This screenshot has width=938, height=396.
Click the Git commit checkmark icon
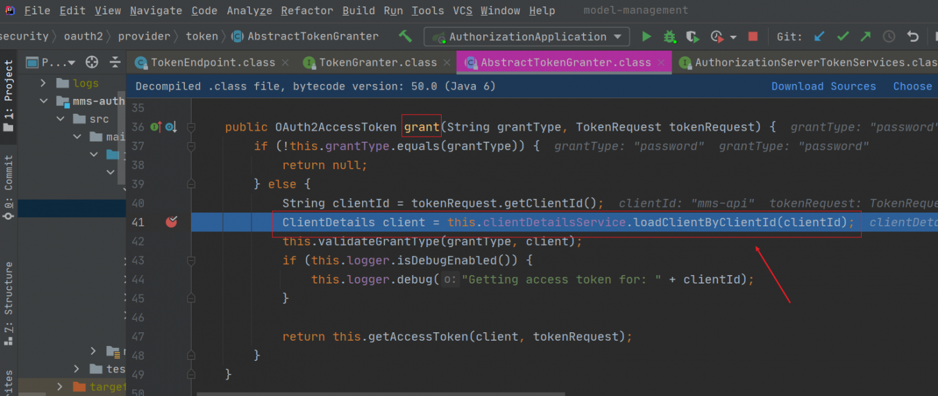coord(843,37)
